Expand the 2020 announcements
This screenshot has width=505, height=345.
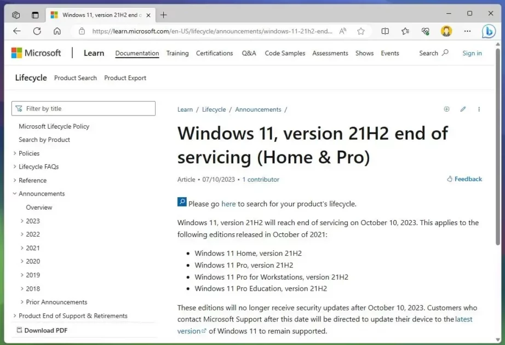pyautogui.click(x=22, y=261)
